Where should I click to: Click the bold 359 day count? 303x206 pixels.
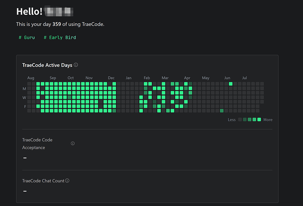[57, 24]
